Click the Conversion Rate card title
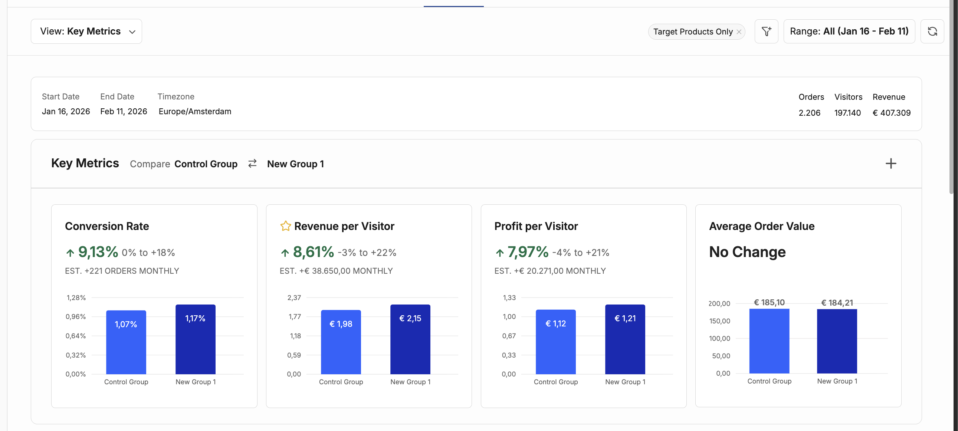This screenshot has height=431, width=958. [107, 226]
